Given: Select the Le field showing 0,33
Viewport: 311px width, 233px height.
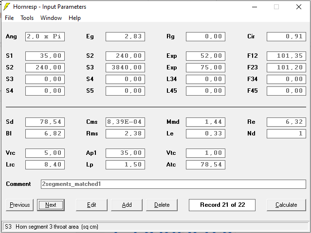Looking at the screenshot, I should [205, 133].
